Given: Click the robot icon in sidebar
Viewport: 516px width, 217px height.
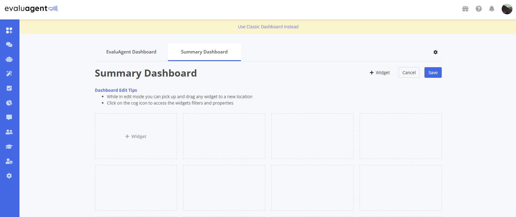Looking at the screenshot, I should click(x=9, y=59).
